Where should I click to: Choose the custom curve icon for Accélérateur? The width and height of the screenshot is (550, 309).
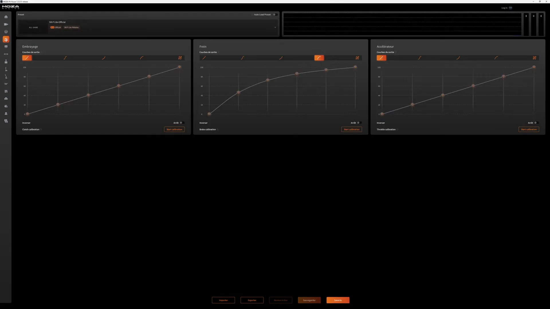point(534,58)
